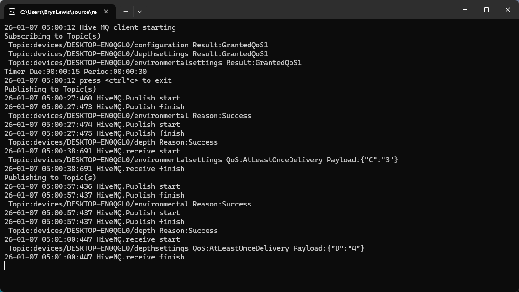Expand the new tab profile dropdown chevron

coord(140,11)
